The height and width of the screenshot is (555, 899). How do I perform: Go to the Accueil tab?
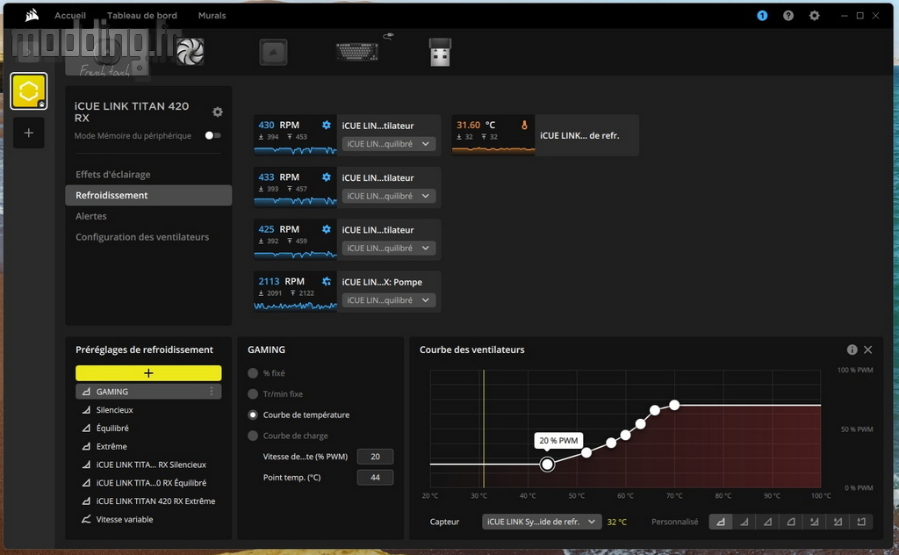point(70,16)
